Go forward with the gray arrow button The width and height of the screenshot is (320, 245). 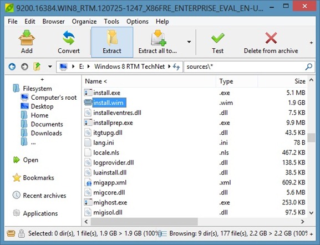(25, 67)
